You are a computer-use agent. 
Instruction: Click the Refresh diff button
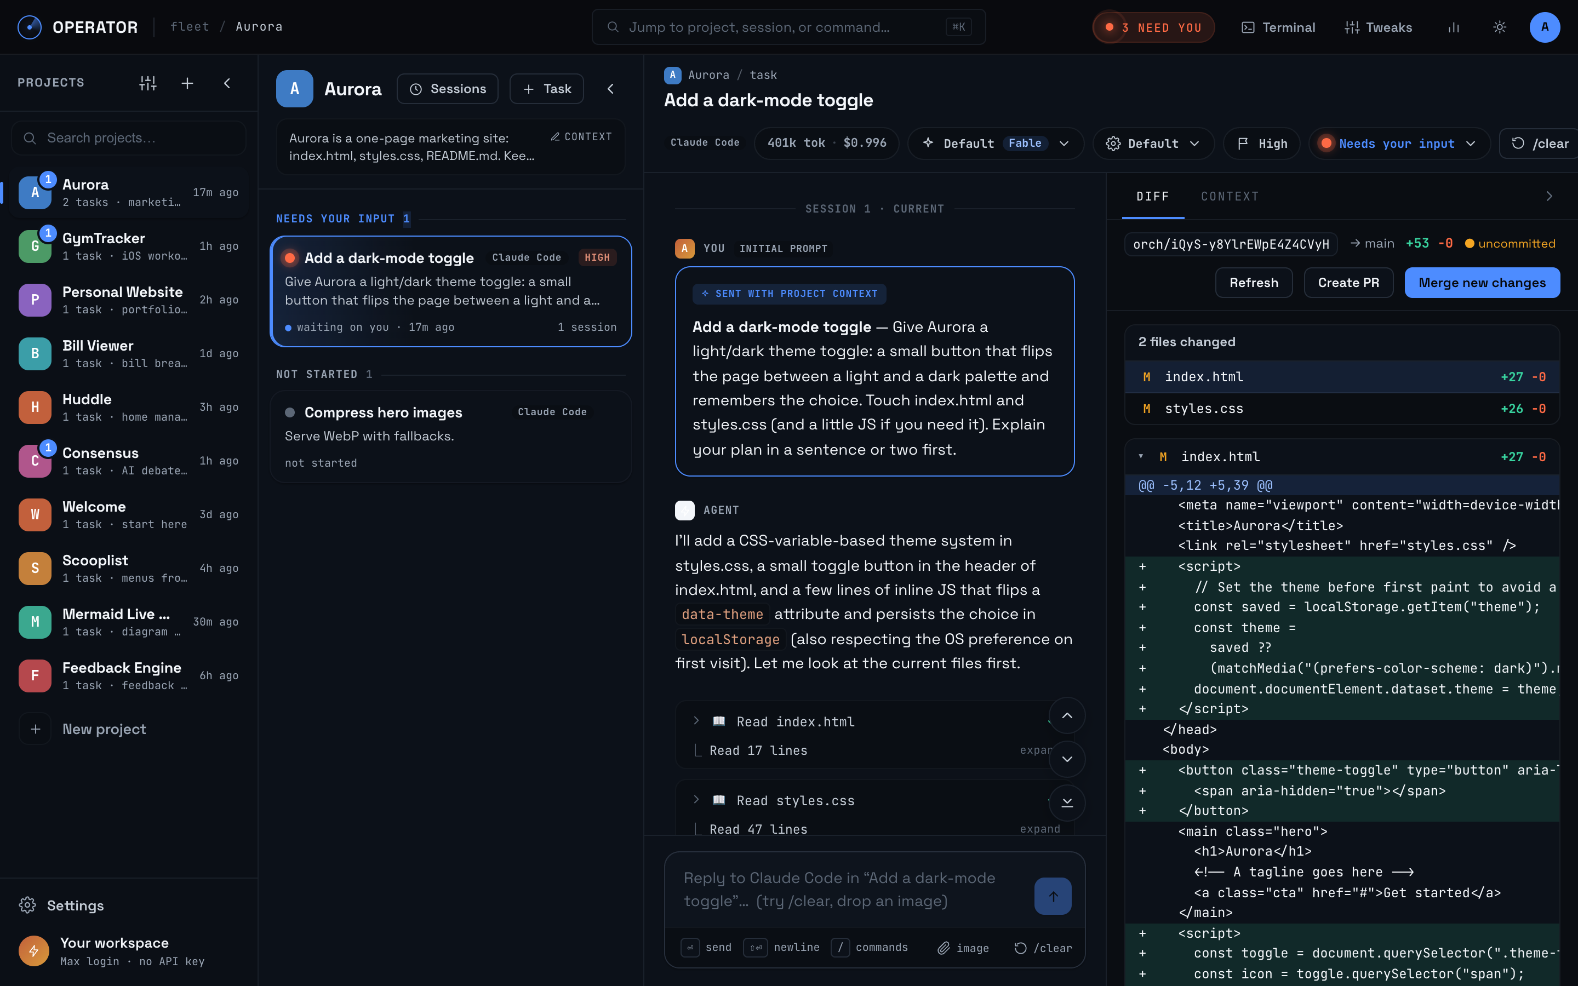tap(1253, 282)
